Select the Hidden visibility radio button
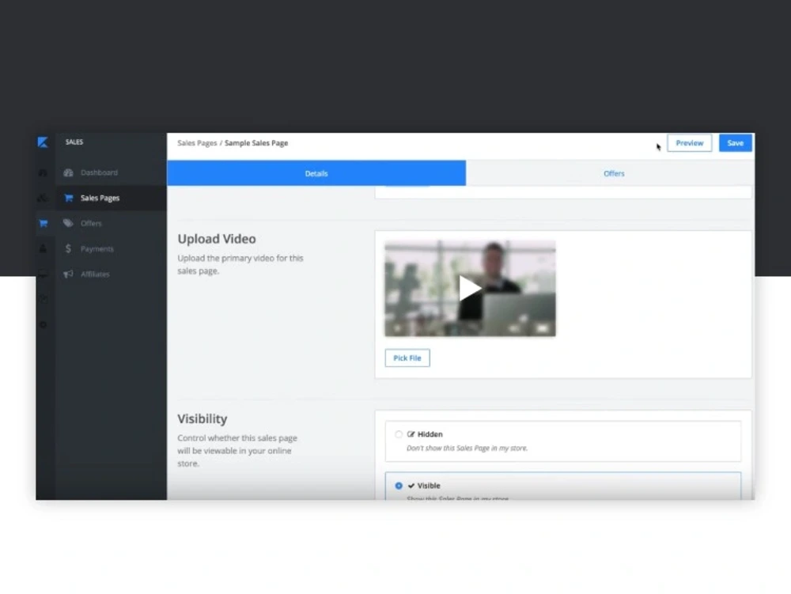Screen dimensions: 791x594 click(x=399, y=434)
